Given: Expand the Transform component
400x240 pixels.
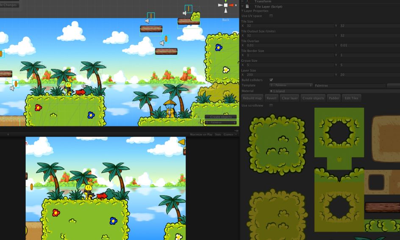Looking at the screenshot, I should click(x=242, y=1).
